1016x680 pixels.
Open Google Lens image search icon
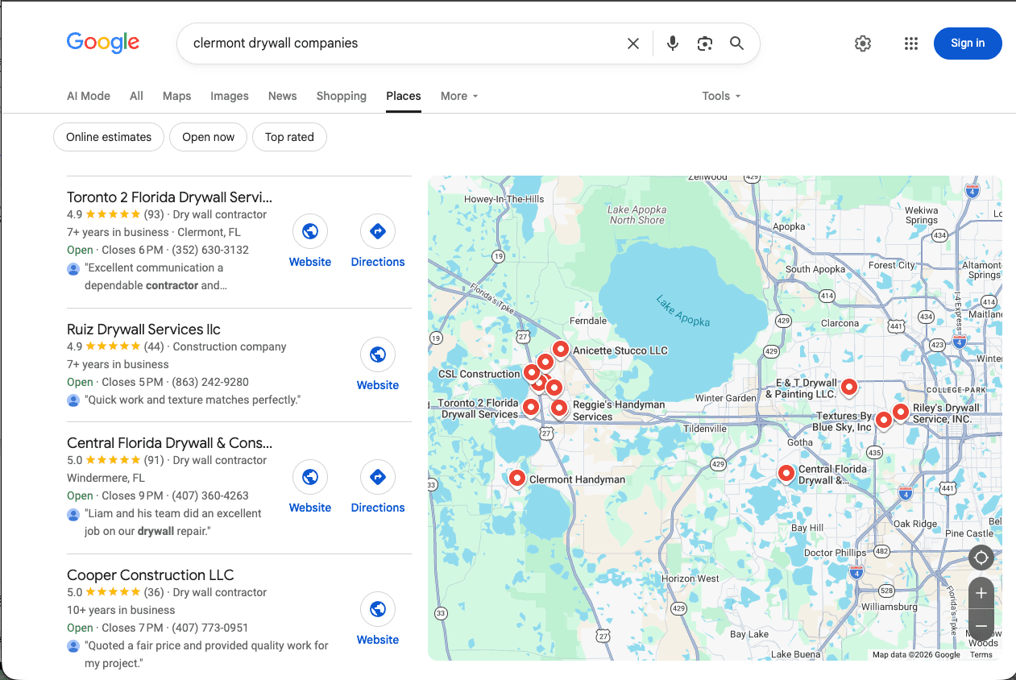705,44
